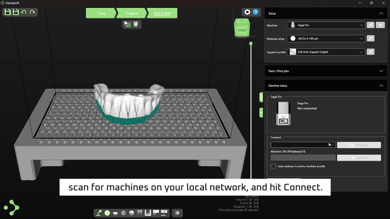Go to the Setup workflow step
The height and width of the screenshot is (219, 390).
(x=101, y=13)
